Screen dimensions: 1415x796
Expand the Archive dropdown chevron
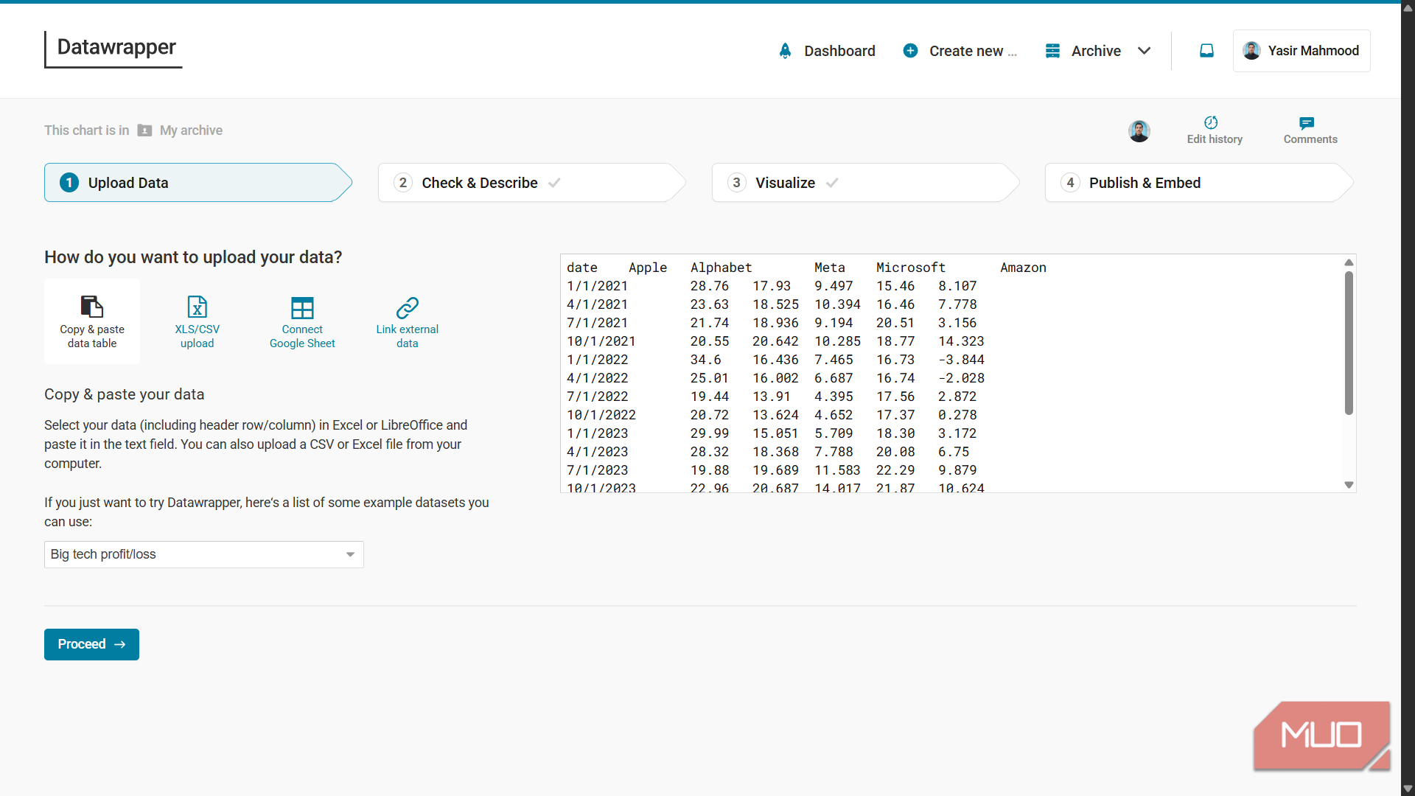pyautogui.click(x=1144, y=51)
